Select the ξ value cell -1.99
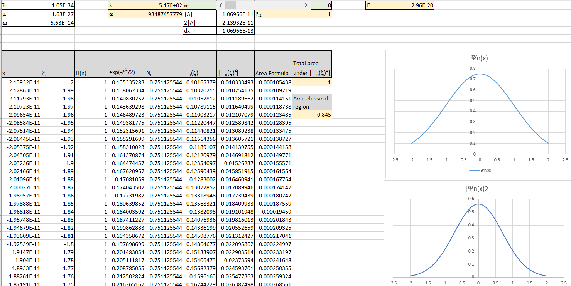 tap(58, 90)
